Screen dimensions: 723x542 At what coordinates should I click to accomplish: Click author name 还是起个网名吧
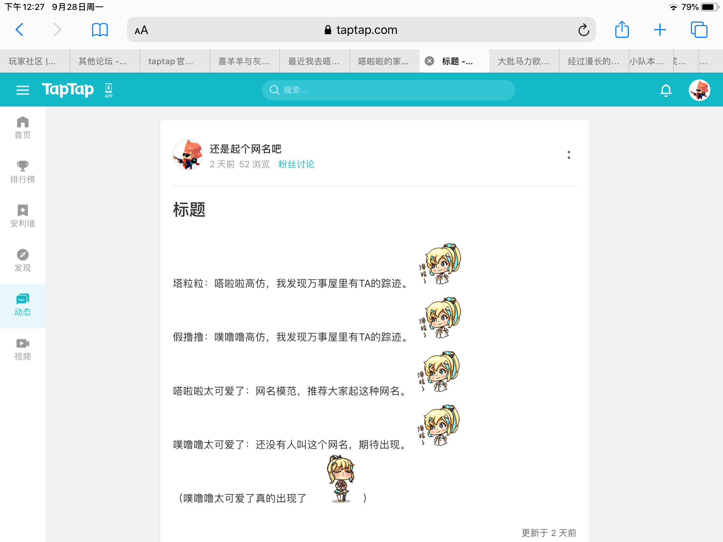(245, 149)
